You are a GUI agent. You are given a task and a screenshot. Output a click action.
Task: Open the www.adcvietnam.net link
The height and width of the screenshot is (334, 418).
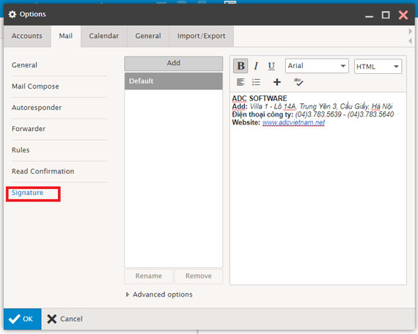(x=293, y=122)
